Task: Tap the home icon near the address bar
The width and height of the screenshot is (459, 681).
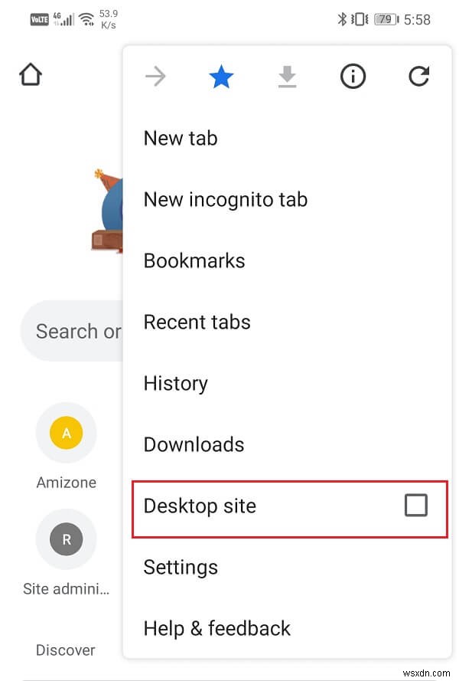Action: [30, 74]
